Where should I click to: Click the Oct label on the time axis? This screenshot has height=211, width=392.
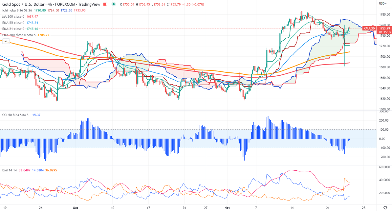pos(76,207)
